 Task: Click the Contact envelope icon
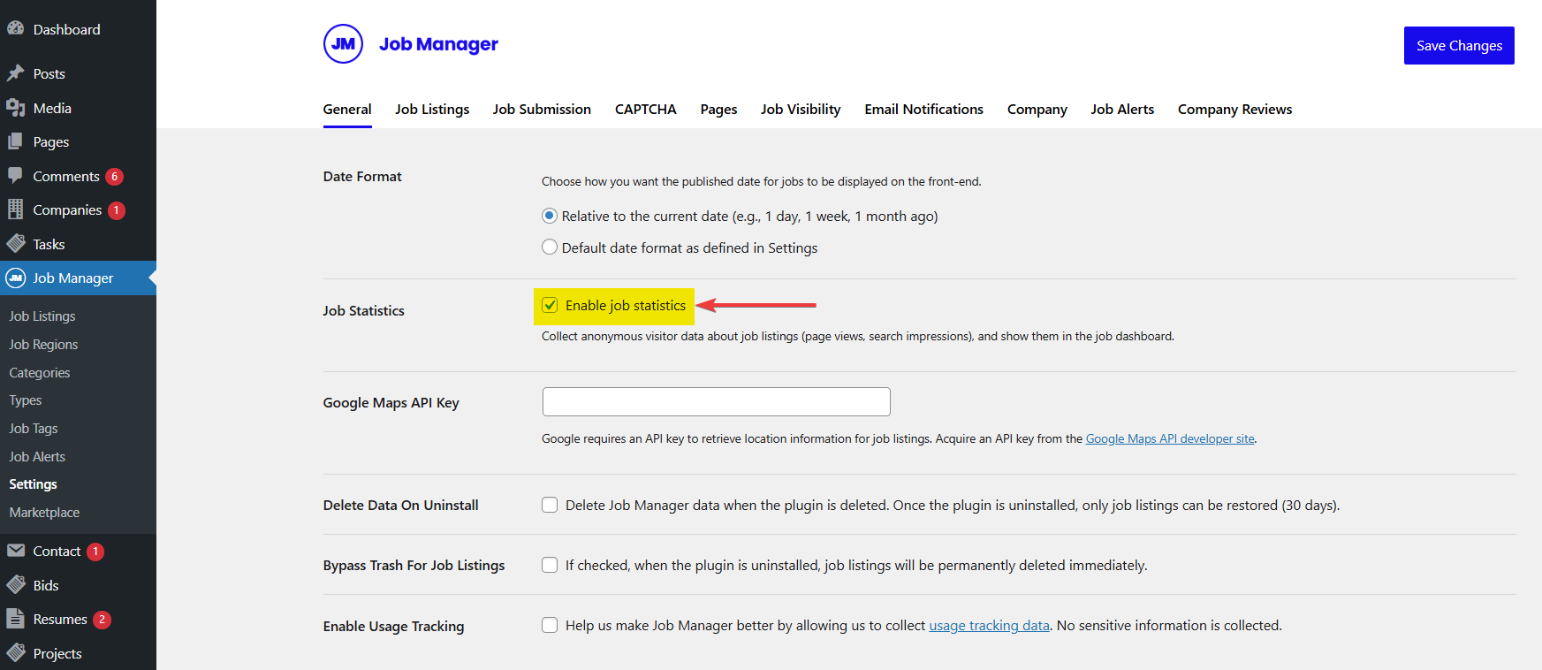click(x=15, y=551)
